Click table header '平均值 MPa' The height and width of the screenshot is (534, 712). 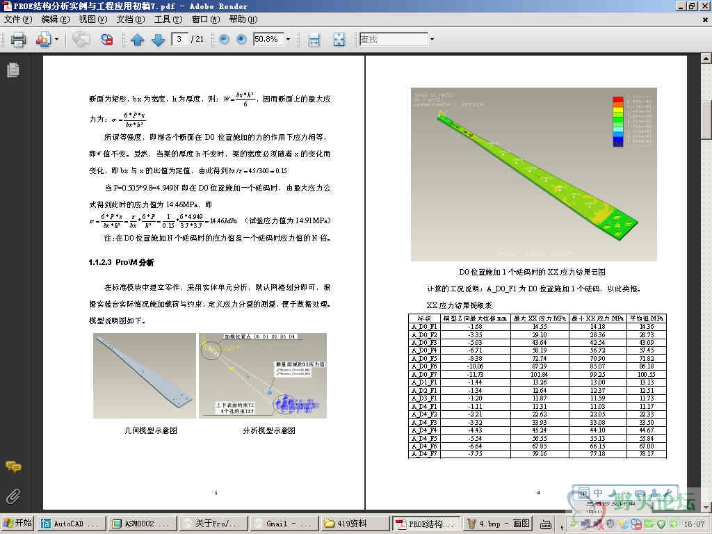point(647,318)
